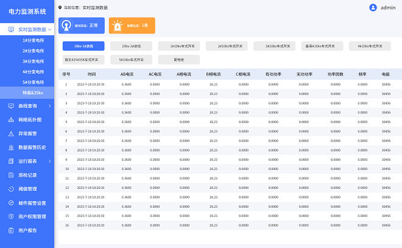The height and width of the screenshot is (248, 402).
Task: Expand the 曲线查询 submenu arrow
Action: click(x=49, y=106)
